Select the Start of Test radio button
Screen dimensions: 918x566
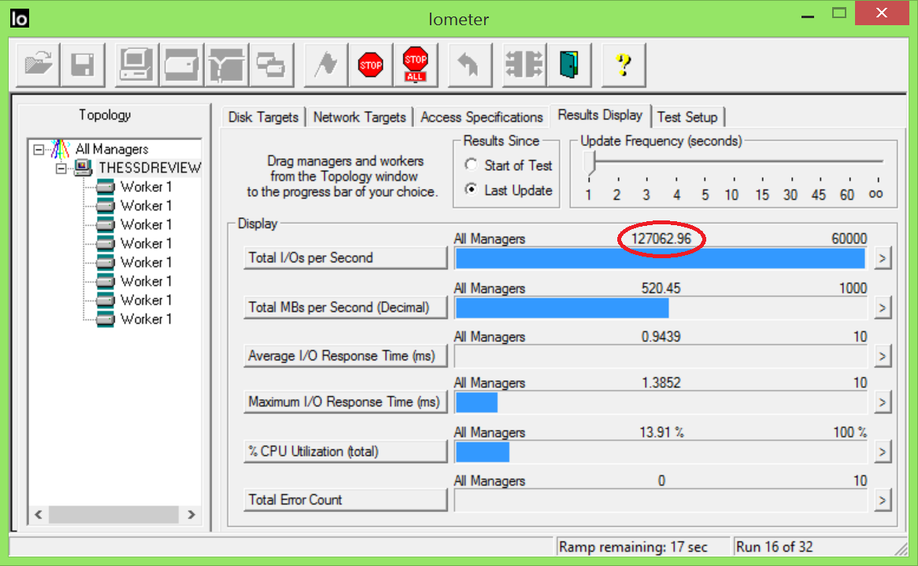click(x=472, y=165)
